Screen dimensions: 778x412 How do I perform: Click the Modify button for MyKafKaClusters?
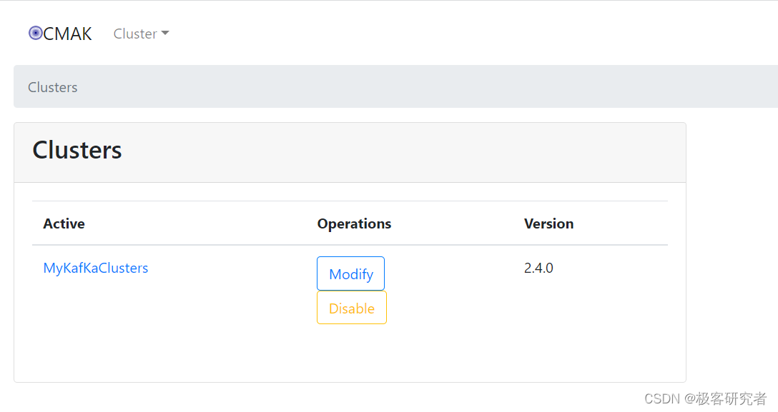[x=350, y=273]
